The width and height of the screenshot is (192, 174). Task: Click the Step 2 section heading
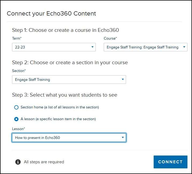click(70, 62)
